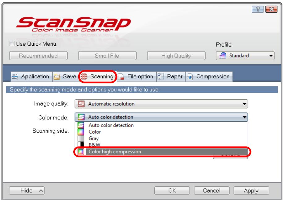Switch to the Save tab
The width and height of the screenshot is (283, 200).
click(66, 77)
